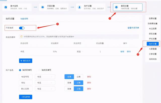Screen dimensions: 161x103
Task: Click the blue 增加选项 button
Action: [26, 61]
